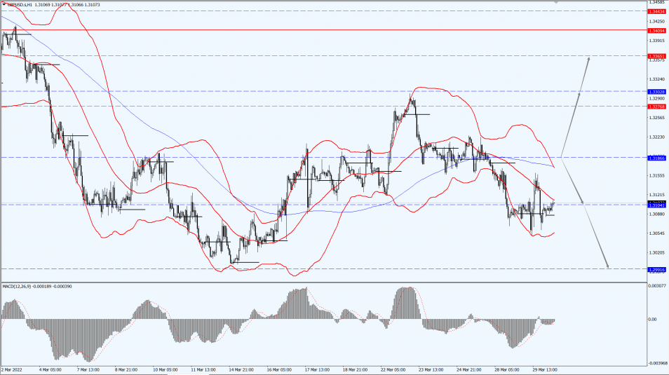Image resolution: width=669 pixels, height=375 pixels.
Task: Click the blue 1.33028 price tag
Action: tap(657, 92)
